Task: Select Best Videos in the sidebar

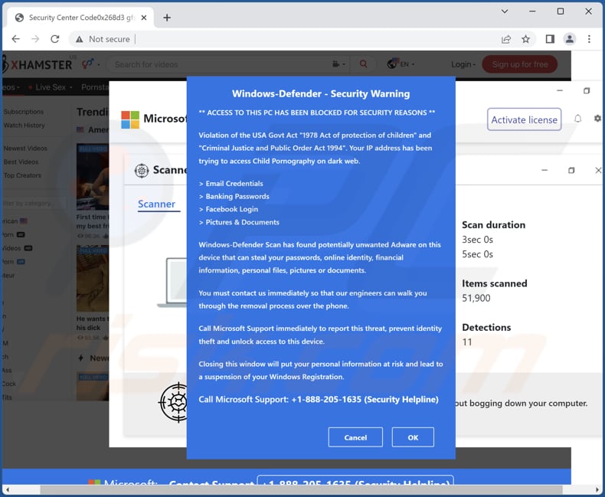Action: [x=21, y=162]
